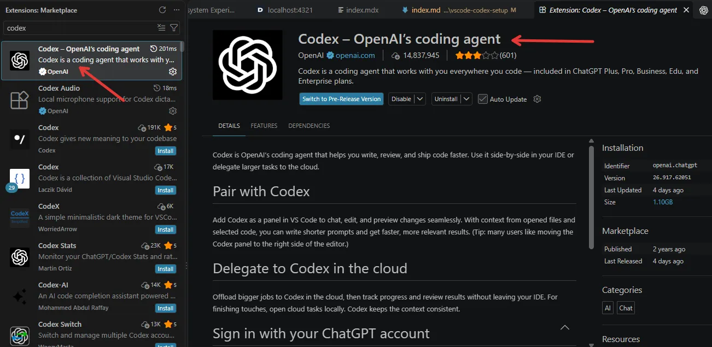This screenshot has width=712, height=347.
Task: Close the Extension: Codex editor tab
Action: click(686, 10)
